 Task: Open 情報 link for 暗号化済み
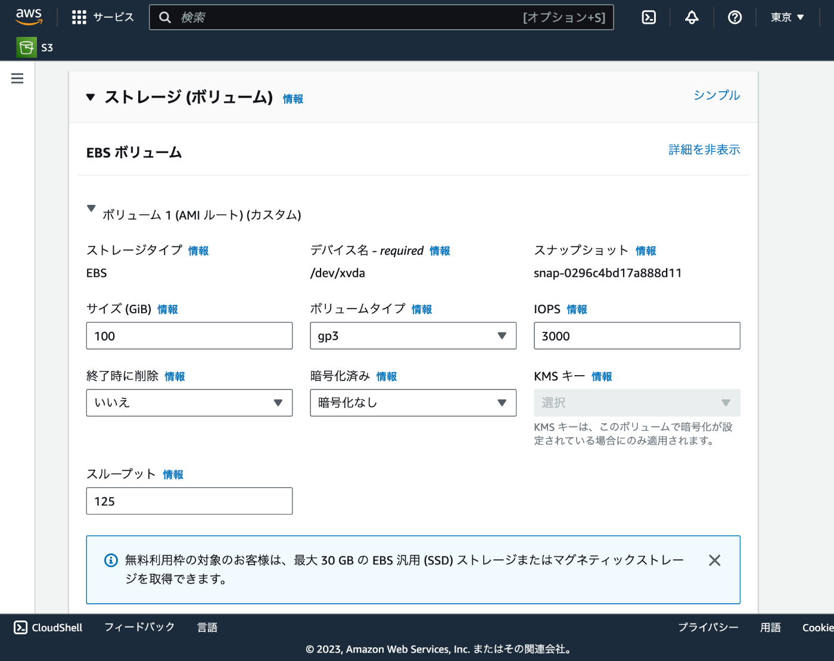(387, 376)
